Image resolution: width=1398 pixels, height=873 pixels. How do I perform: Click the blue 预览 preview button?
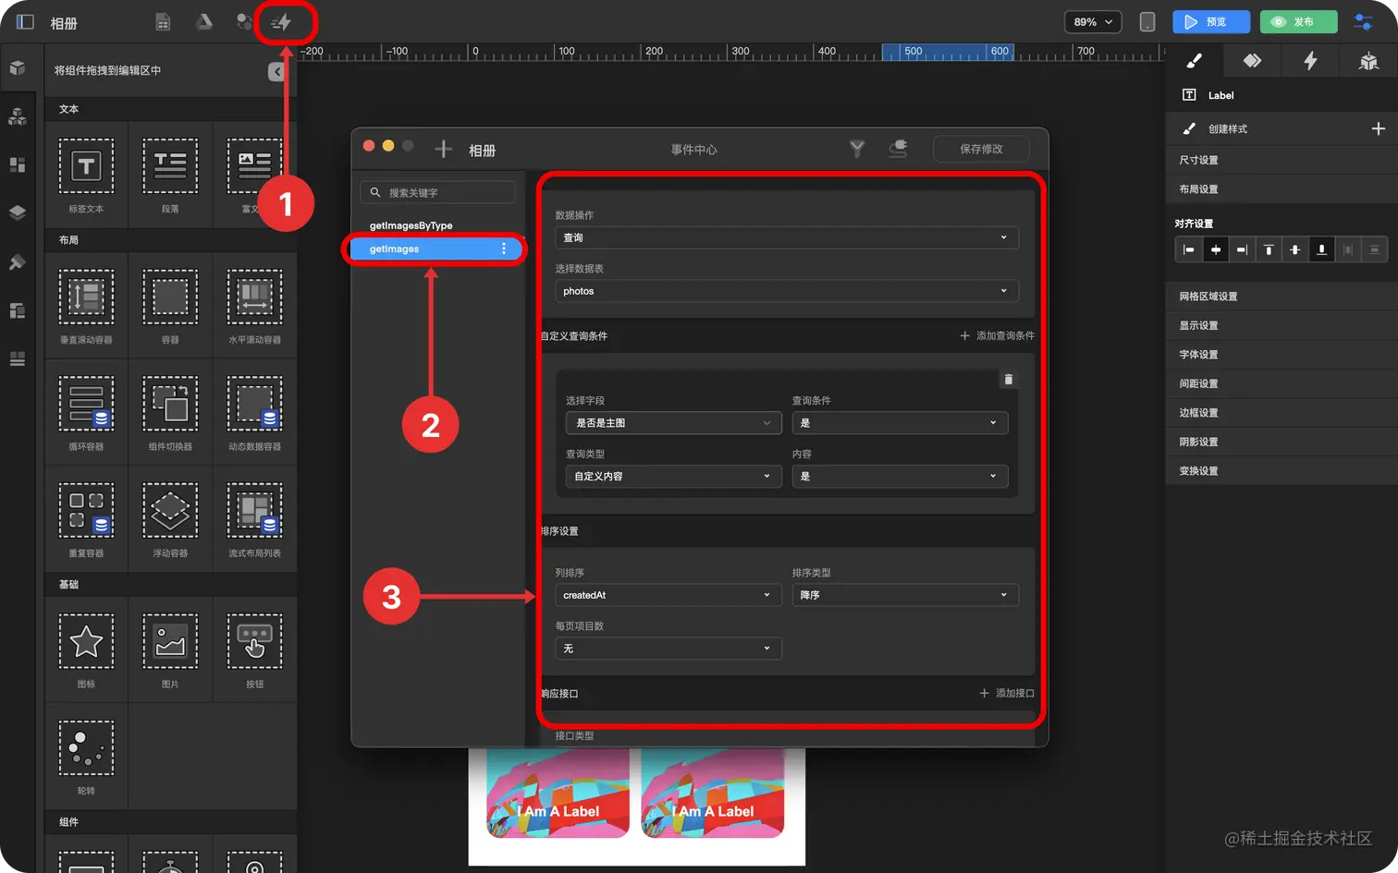click(1211, 22)
